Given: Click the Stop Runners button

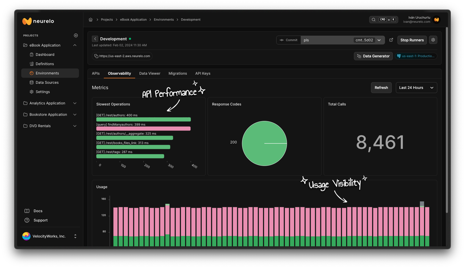Looking at the screenshot, I should point(412,40).
